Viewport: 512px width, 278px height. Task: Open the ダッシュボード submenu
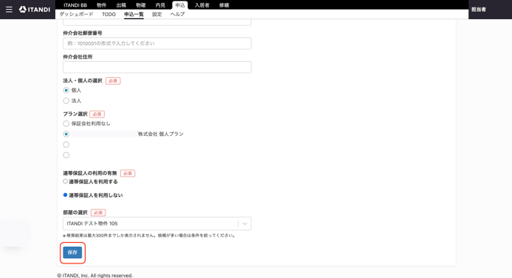pyautogui.click(x=76, y=15)
